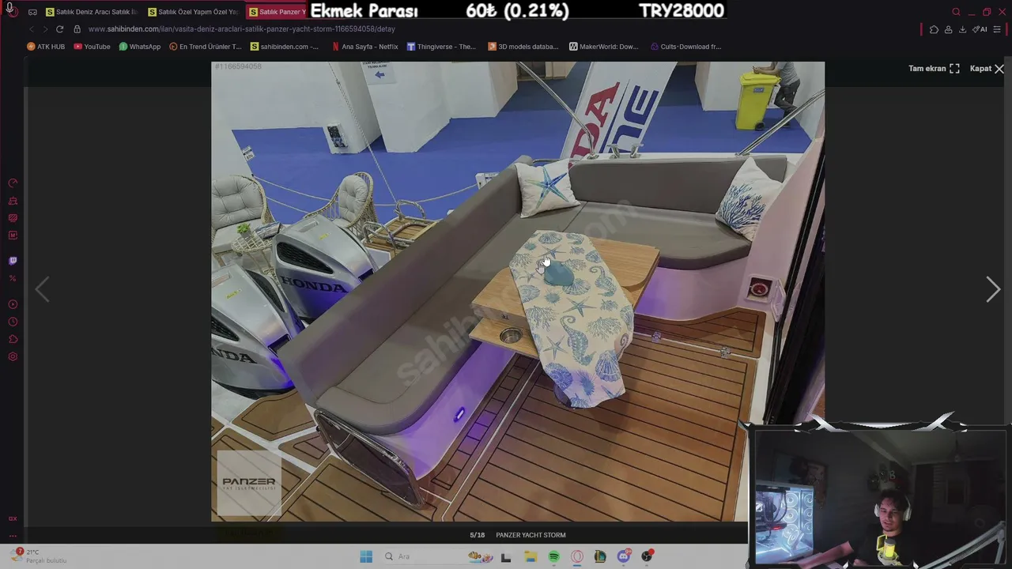1012x569 pixels.
Task: Open the sidebar three-dots more options
Action: click(13, 536)
